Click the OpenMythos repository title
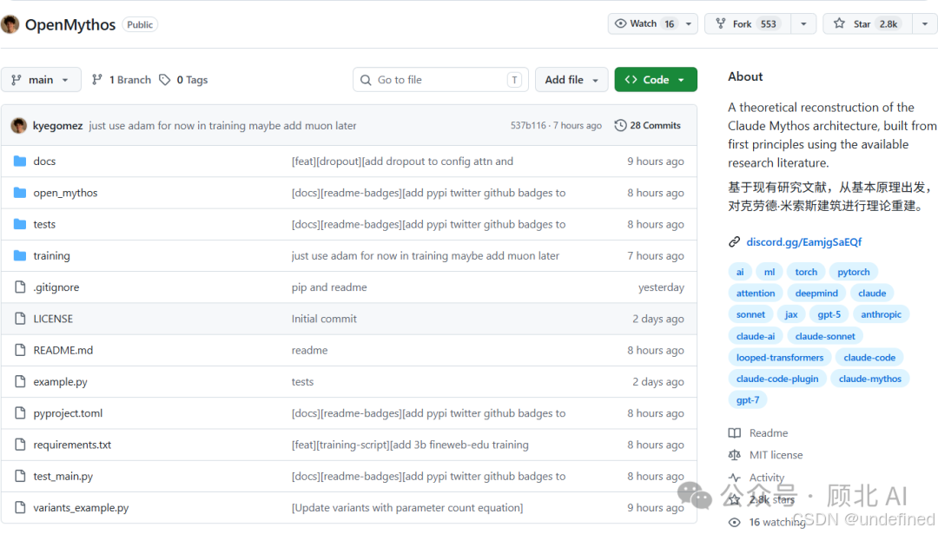938x534 pixels. (70, 24)
